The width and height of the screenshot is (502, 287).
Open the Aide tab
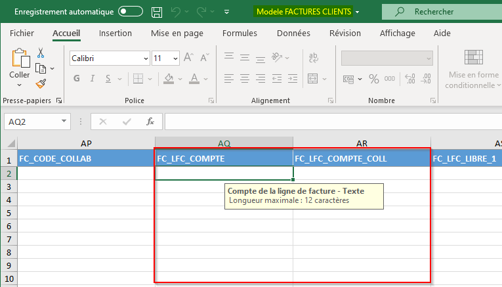click(442, 33)
